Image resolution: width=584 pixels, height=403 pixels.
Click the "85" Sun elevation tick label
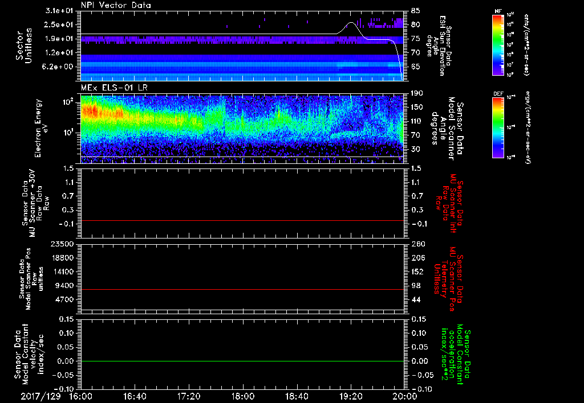pyautogui.click(x=416, y=11)
